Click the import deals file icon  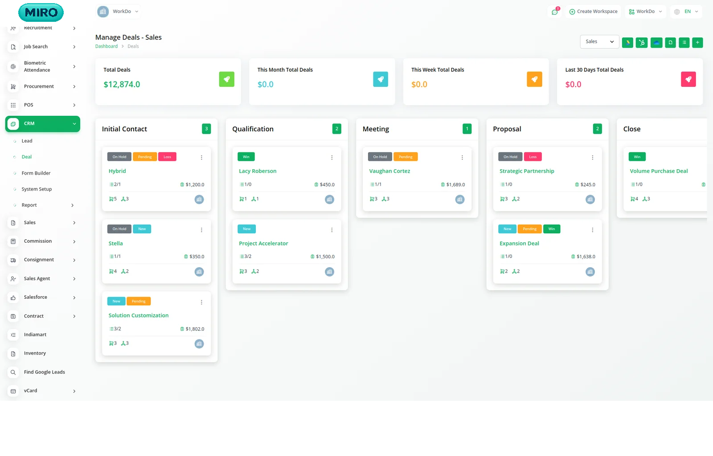tap(670, 43)
